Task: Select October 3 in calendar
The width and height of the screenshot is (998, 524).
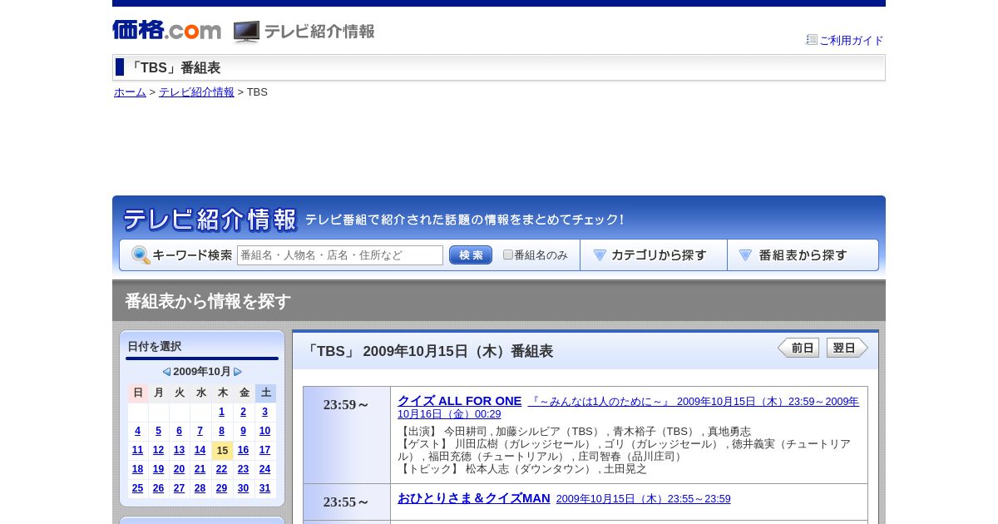Action: [x=264, y=412]
